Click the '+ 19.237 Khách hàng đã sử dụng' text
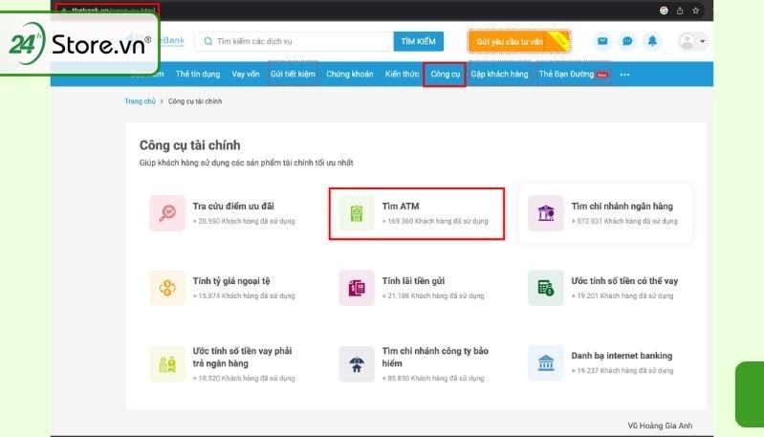764x437 pixels. click(x=622, y=371)
